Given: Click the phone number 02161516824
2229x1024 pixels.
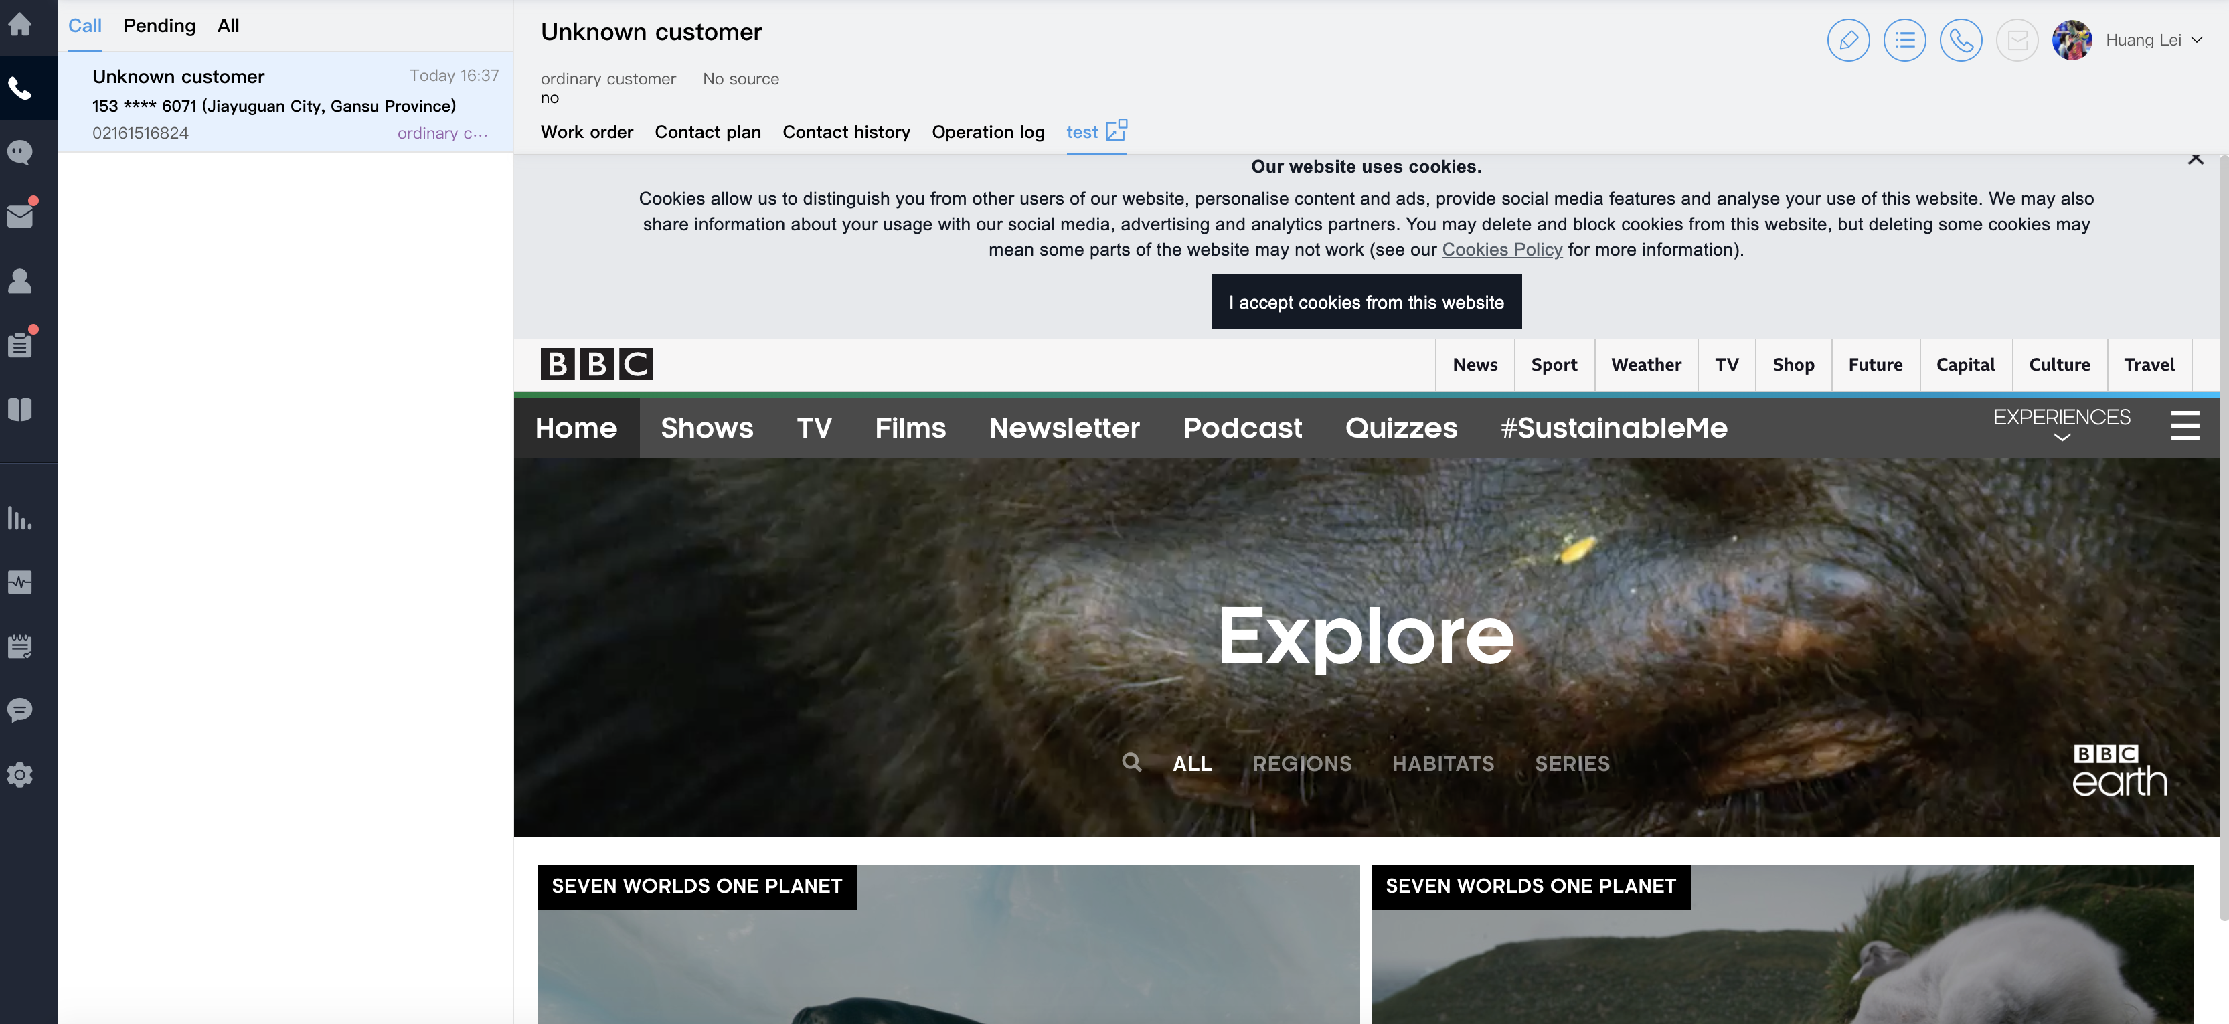Looking at the screenshot, I should [x=140, y=133].
